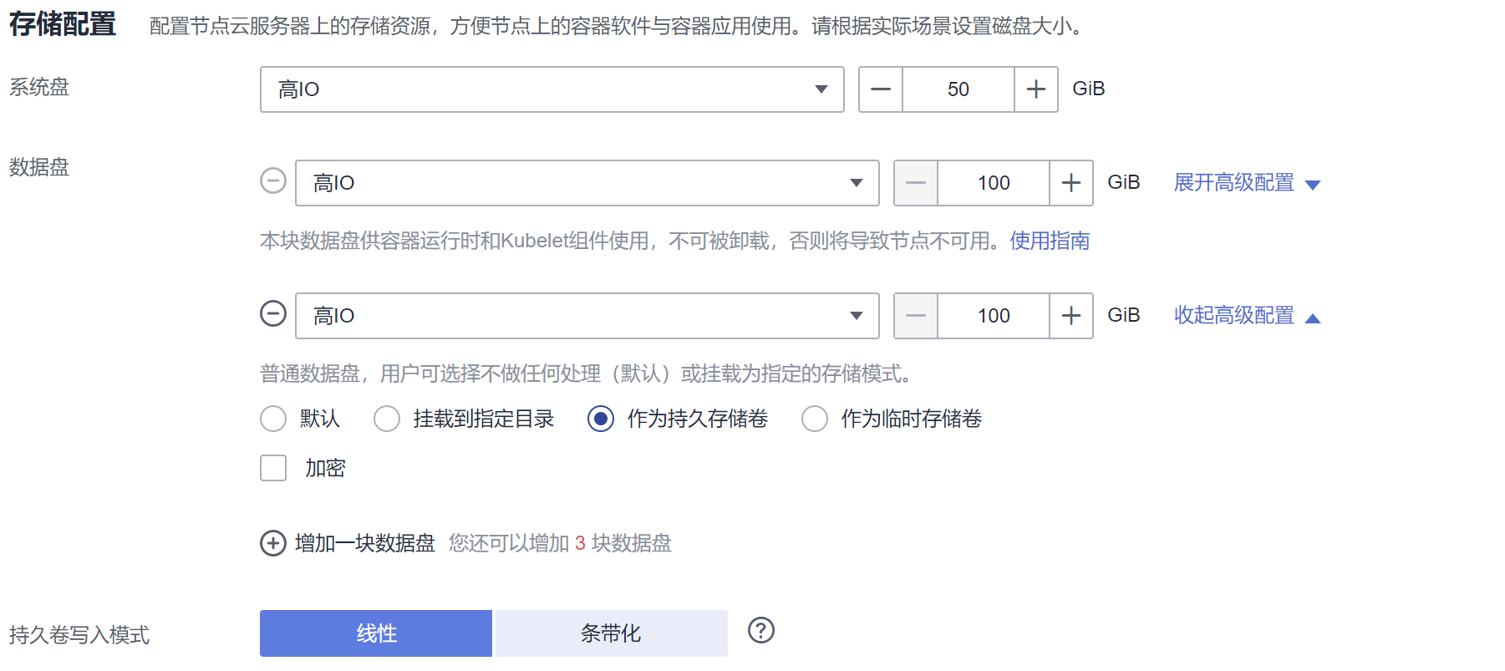This screenshot has width=1505, height=671.
Task: Edit the system disk size field showing 50
Action: (958, 89)
